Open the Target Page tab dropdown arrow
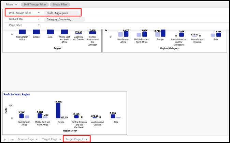This screenshot has height=143, width=230. click(x=60, y=139)
